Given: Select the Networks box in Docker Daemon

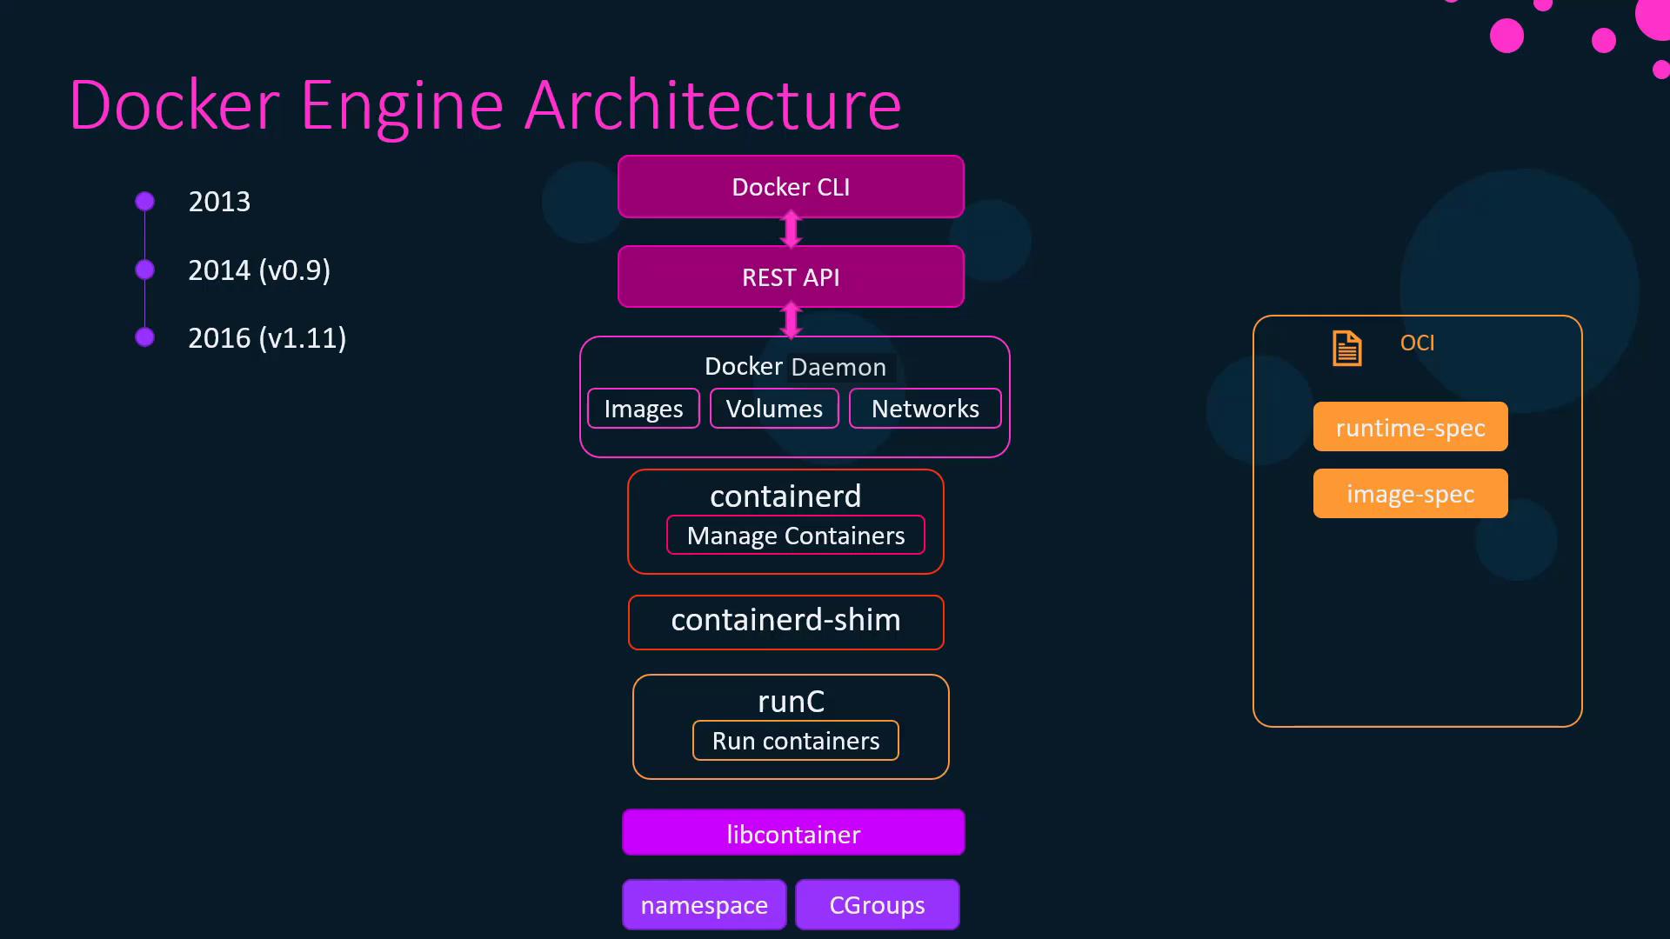Looking at the screenshot, I should point(925,409).
